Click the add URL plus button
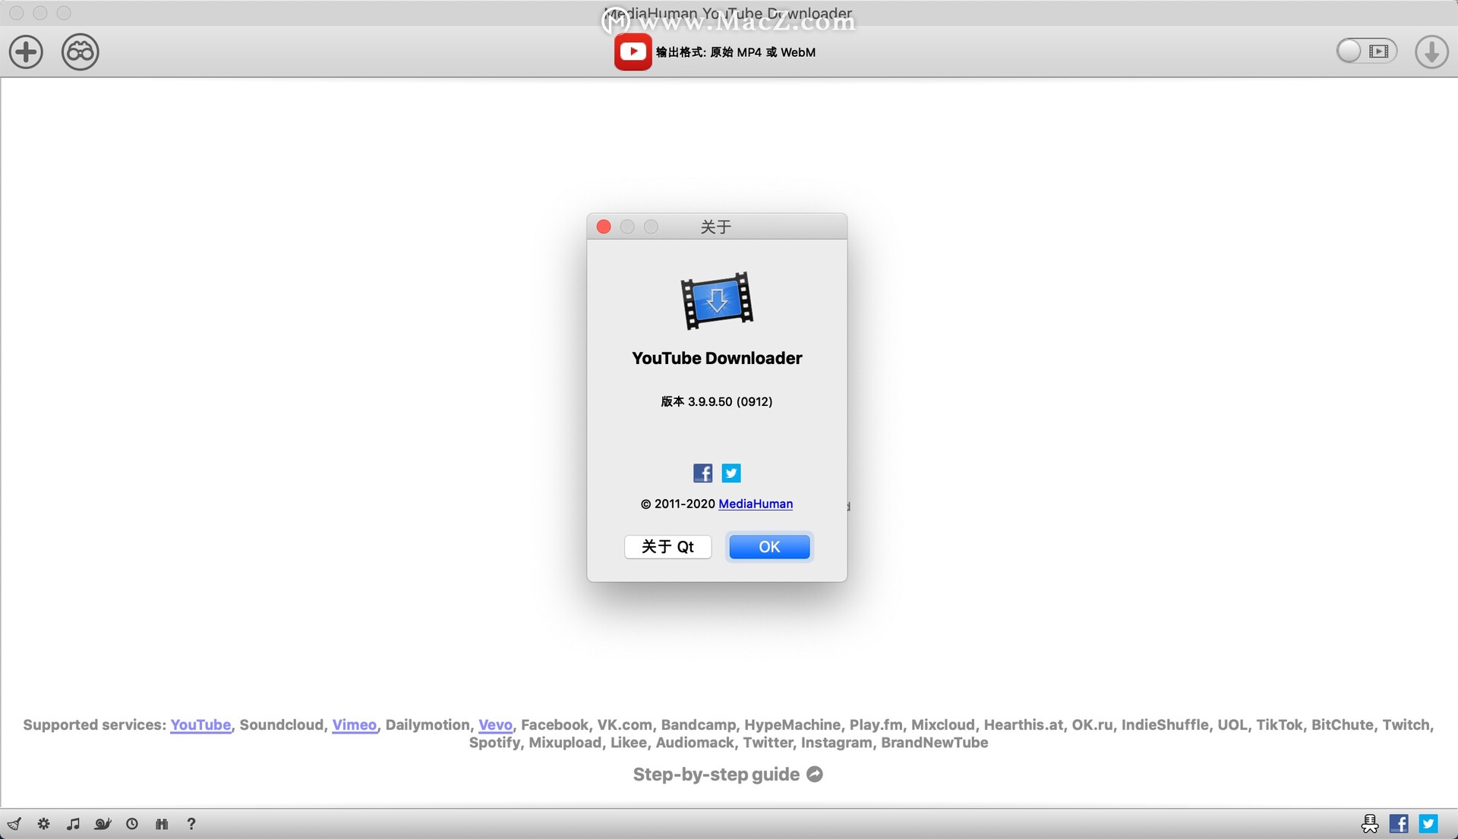1458x839 pixels. pos(26,52)
